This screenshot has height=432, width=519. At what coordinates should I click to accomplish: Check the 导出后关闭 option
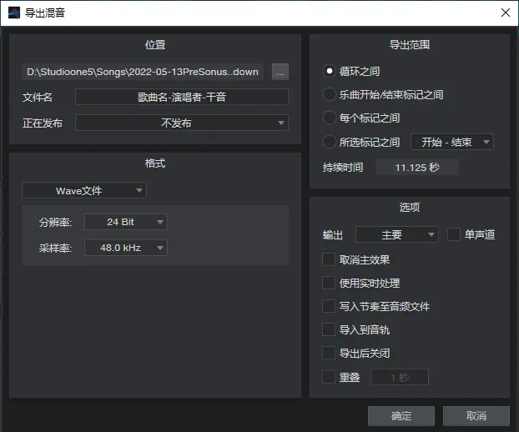329,353
